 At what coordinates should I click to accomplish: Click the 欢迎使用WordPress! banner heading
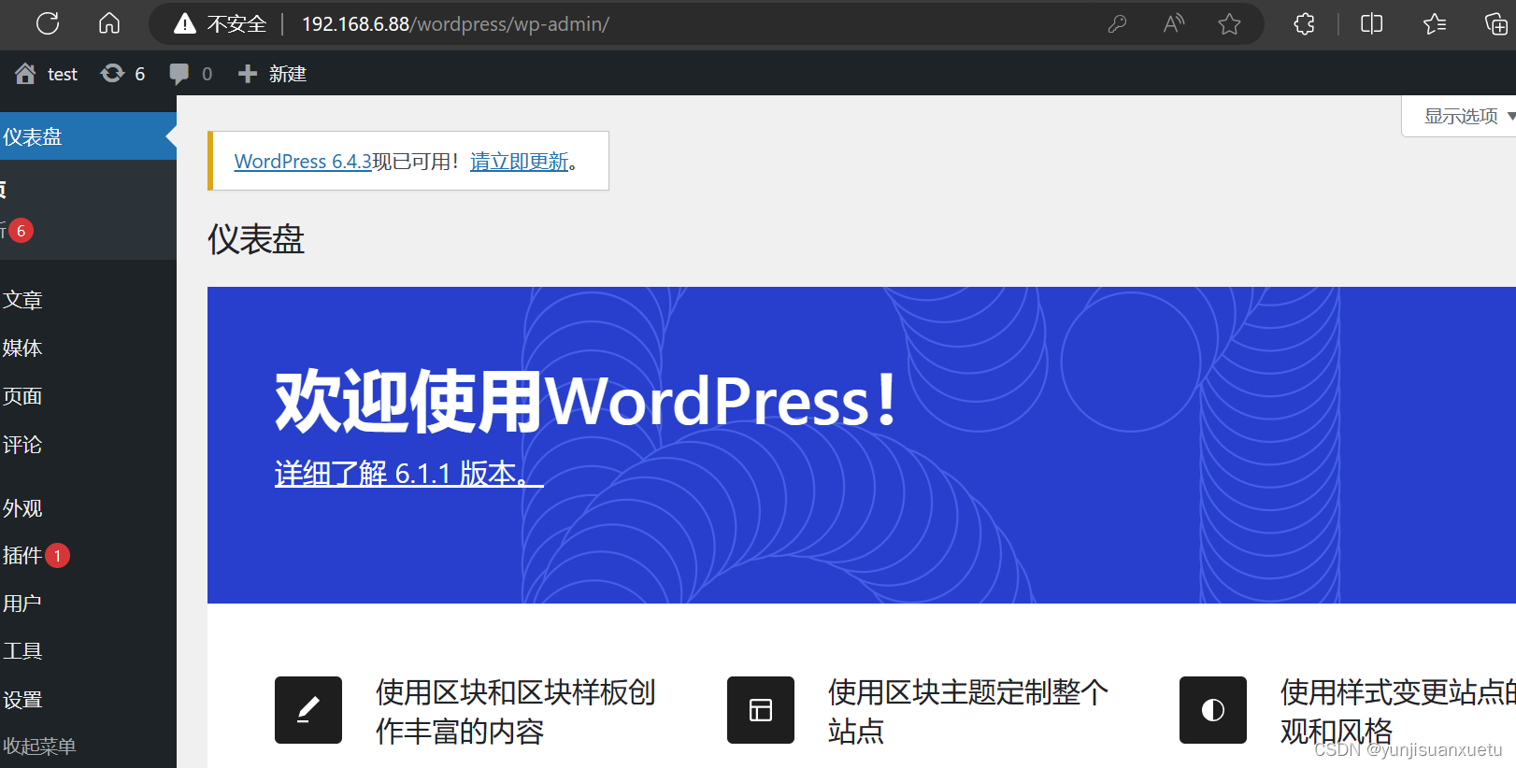point(587,402)
